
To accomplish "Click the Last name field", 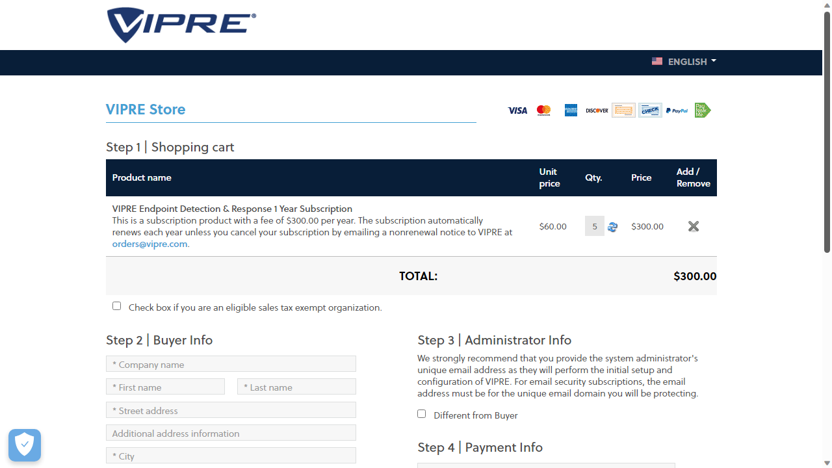I will pos(296,387).
